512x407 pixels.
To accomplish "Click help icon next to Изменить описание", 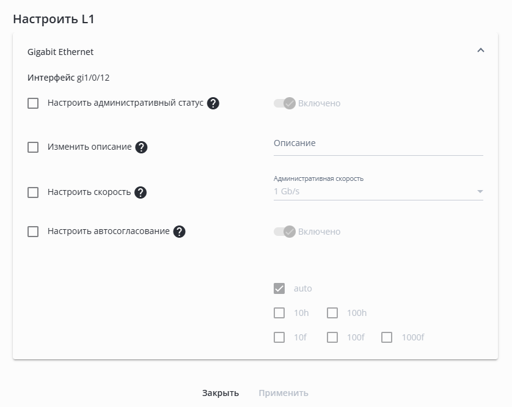I will click(141, 147).
